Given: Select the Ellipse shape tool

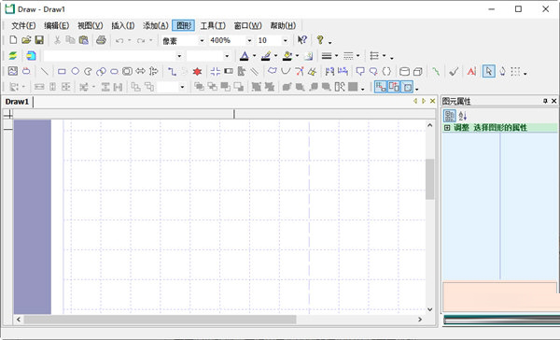Looking at the screenshot, I should (75, 72).
